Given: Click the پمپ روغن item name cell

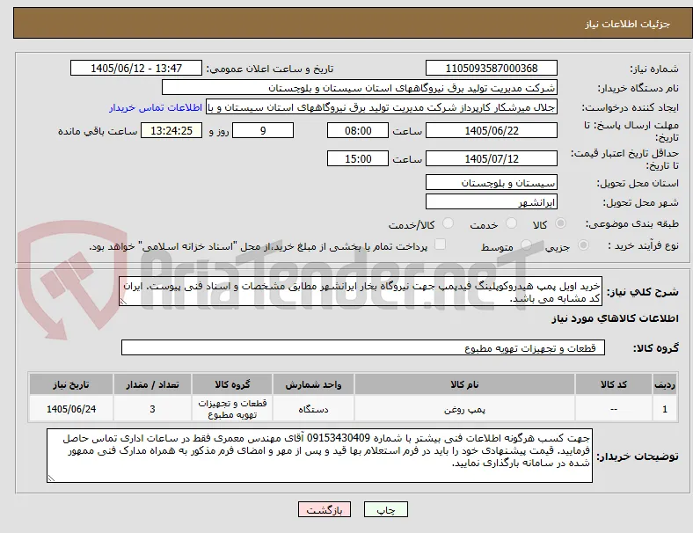Looking at the screenshot, I should [464, 409].
